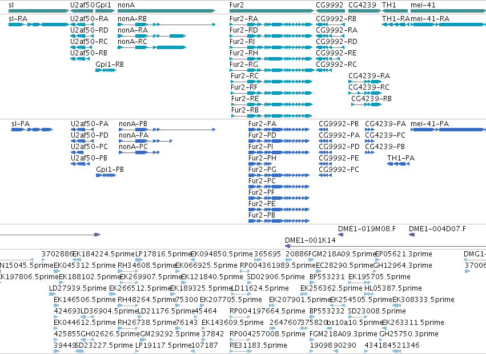The width and height of the screenshot is (486, 354).
Task: Select transcript U2af50-RA
Action: [x=89, y=19]
